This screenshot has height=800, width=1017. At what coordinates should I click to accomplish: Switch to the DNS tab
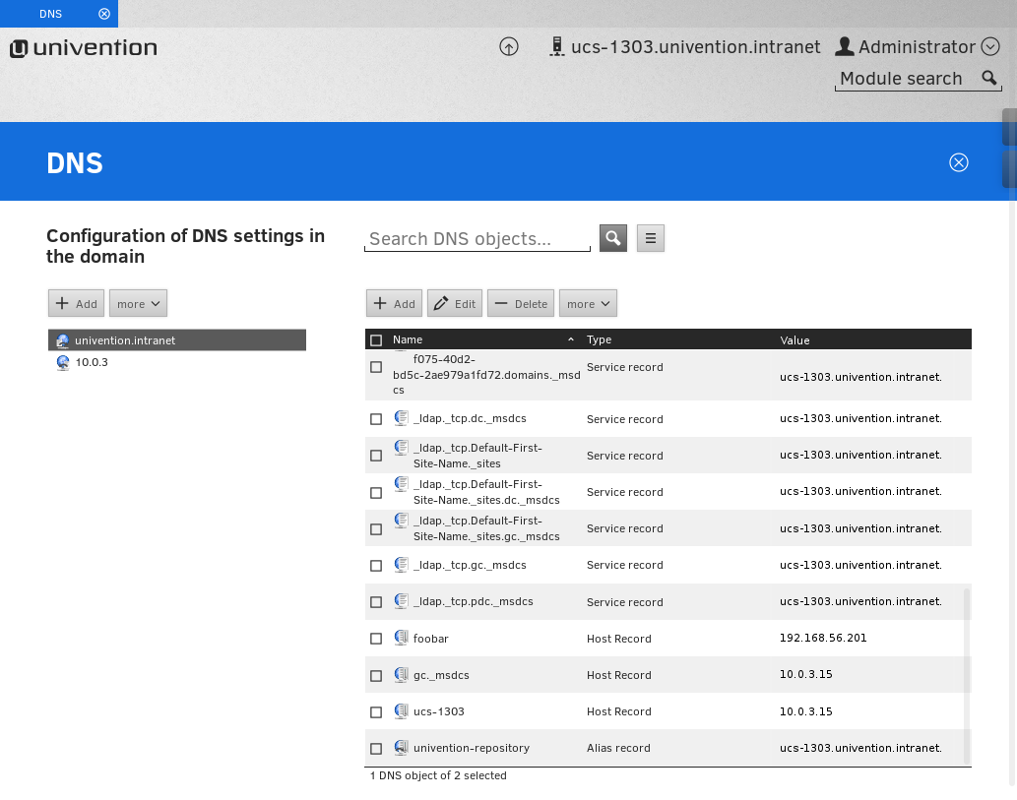(50, 14)
